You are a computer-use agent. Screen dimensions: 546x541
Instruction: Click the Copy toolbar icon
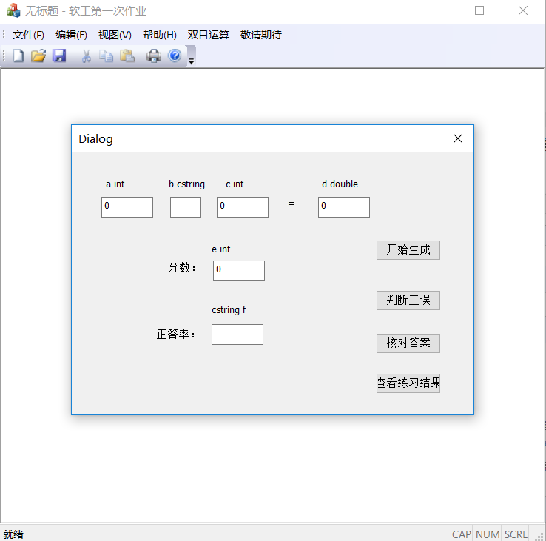pyautogui.click(x=106, y=56)
